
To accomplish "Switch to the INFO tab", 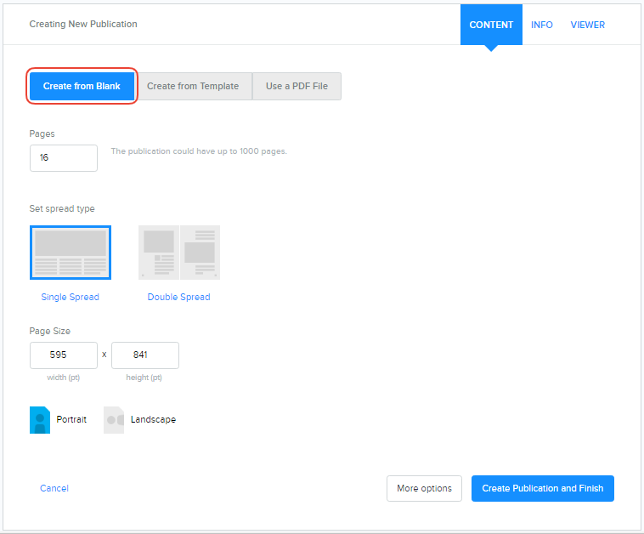I will click(542, 25).
